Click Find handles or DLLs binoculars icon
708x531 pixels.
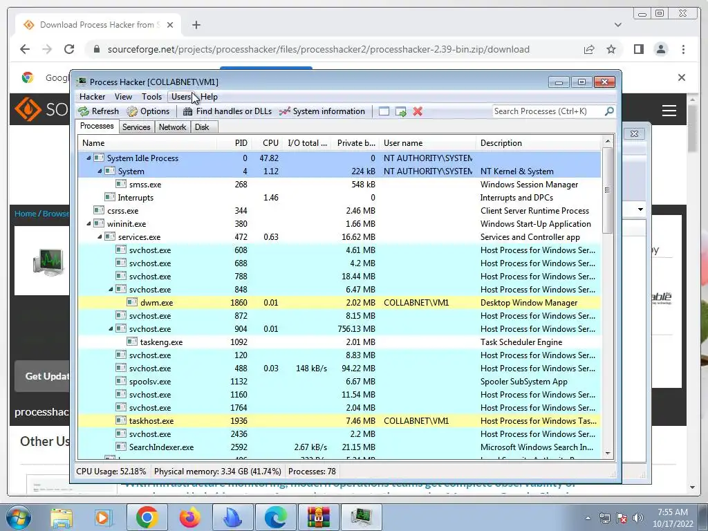click(x=188, y=111)
